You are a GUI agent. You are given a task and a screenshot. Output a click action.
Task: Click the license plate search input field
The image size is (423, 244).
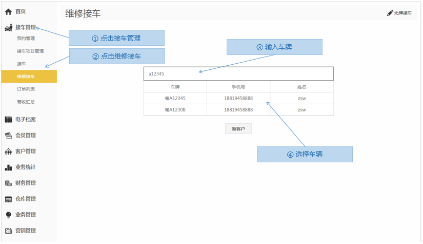[x=238, y=74]
